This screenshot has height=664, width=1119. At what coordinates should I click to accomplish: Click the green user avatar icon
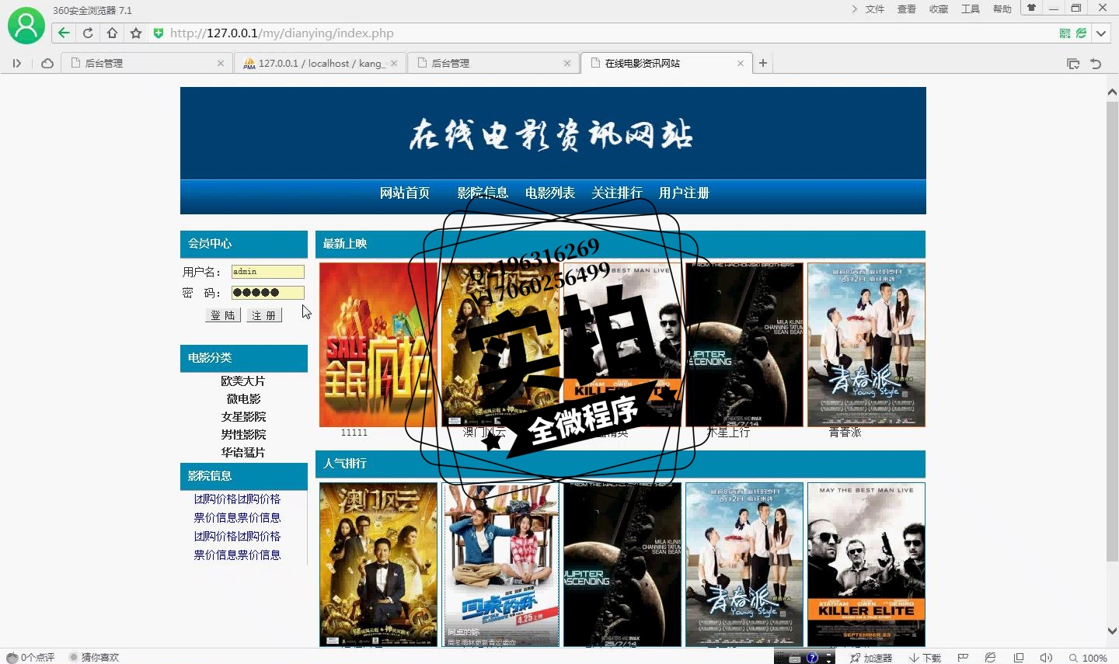click(x=26, y=26)
